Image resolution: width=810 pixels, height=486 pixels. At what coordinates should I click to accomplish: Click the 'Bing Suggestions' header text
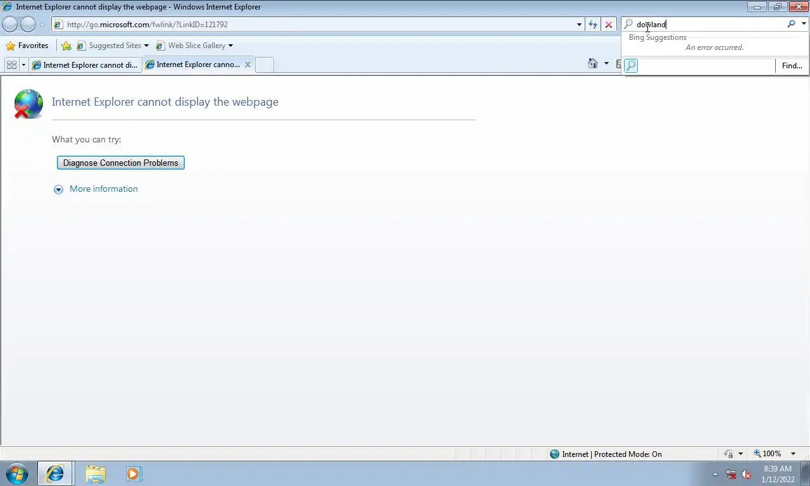coord(657,37)
